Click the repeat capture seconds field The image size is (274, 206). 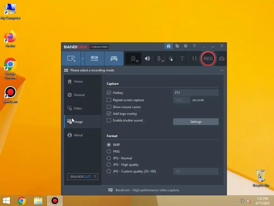coord(182,100)
